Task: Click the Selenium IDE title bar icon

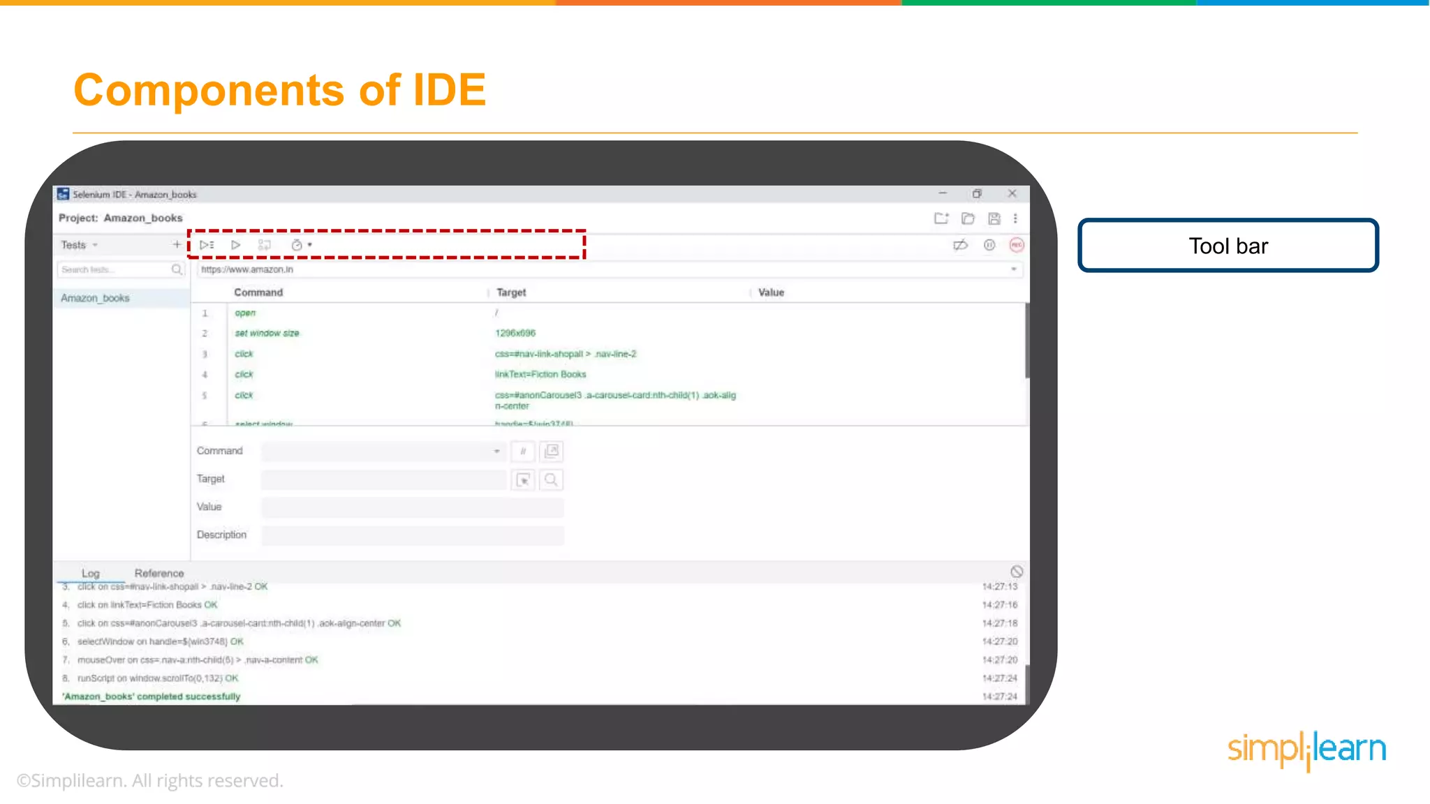Action: 64,194
